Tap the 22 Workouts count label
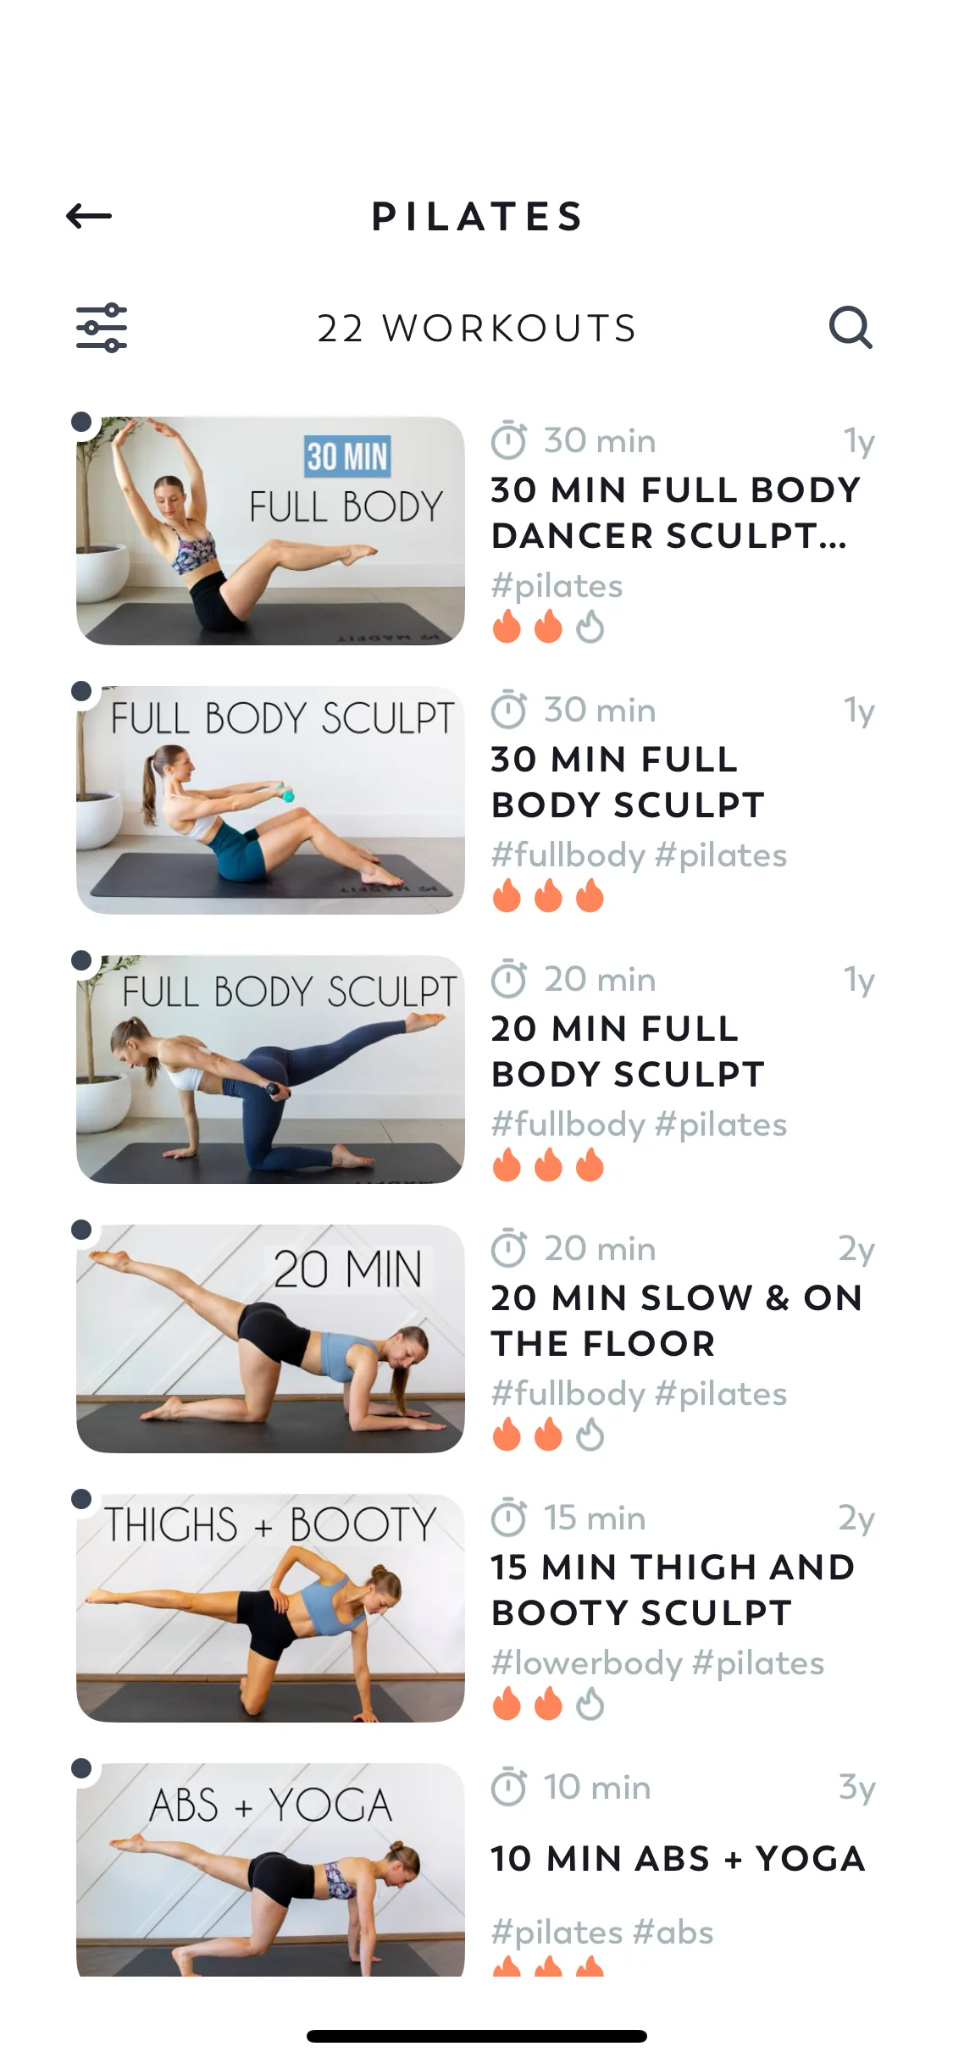 (476, 329)
